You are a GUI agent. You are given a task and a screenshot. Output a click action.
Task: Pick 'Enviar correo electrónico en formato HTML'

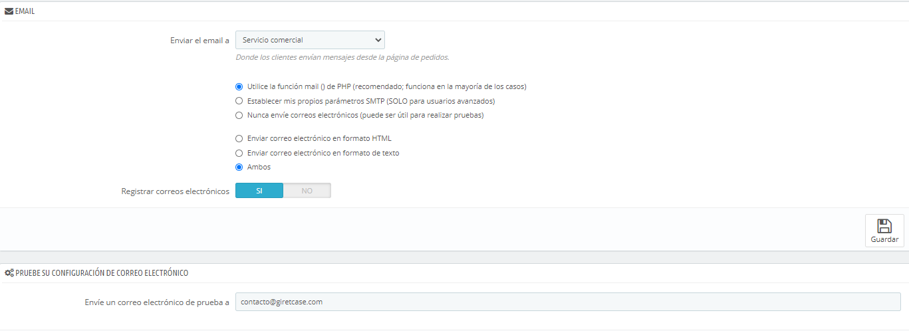(239, 138)
